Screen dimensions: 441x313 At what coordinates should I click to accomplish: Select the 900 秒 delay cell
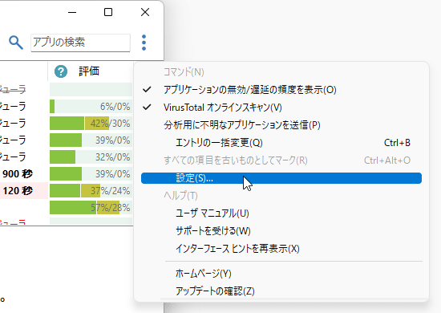tap(18, 174)
